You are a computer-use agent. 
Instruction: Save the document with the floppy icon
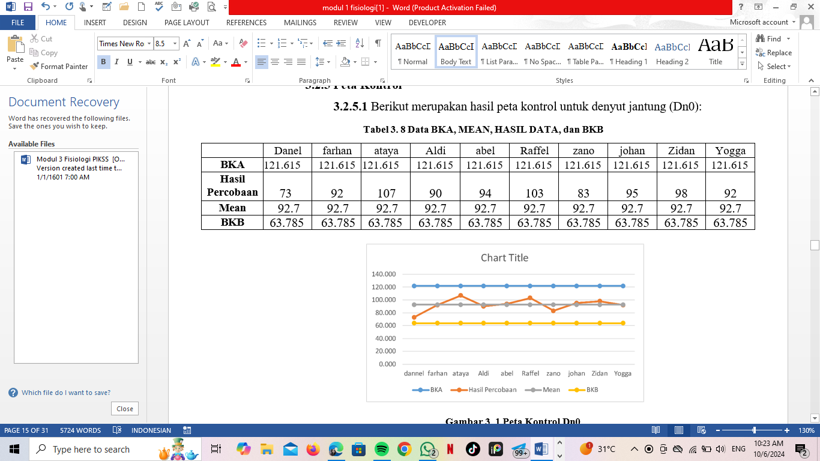pyautogui.click(x=28, y=7)
